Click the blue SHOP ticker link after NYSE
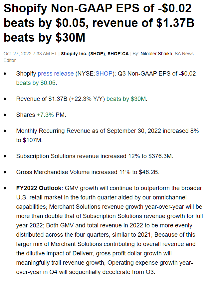 104,74
